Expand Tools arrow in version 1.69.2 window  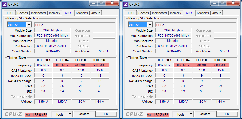click(x=191, y=114)
